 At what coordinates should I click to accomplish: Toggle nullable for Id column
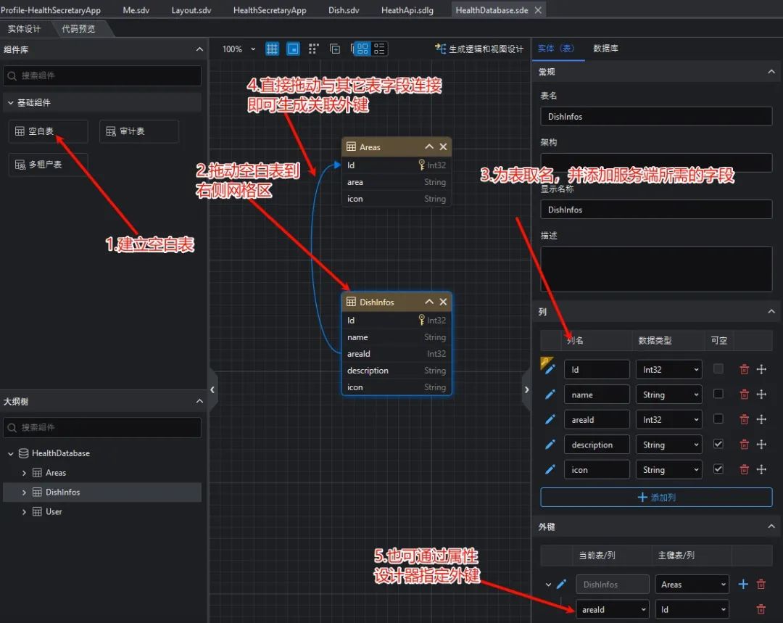point(718,368)
